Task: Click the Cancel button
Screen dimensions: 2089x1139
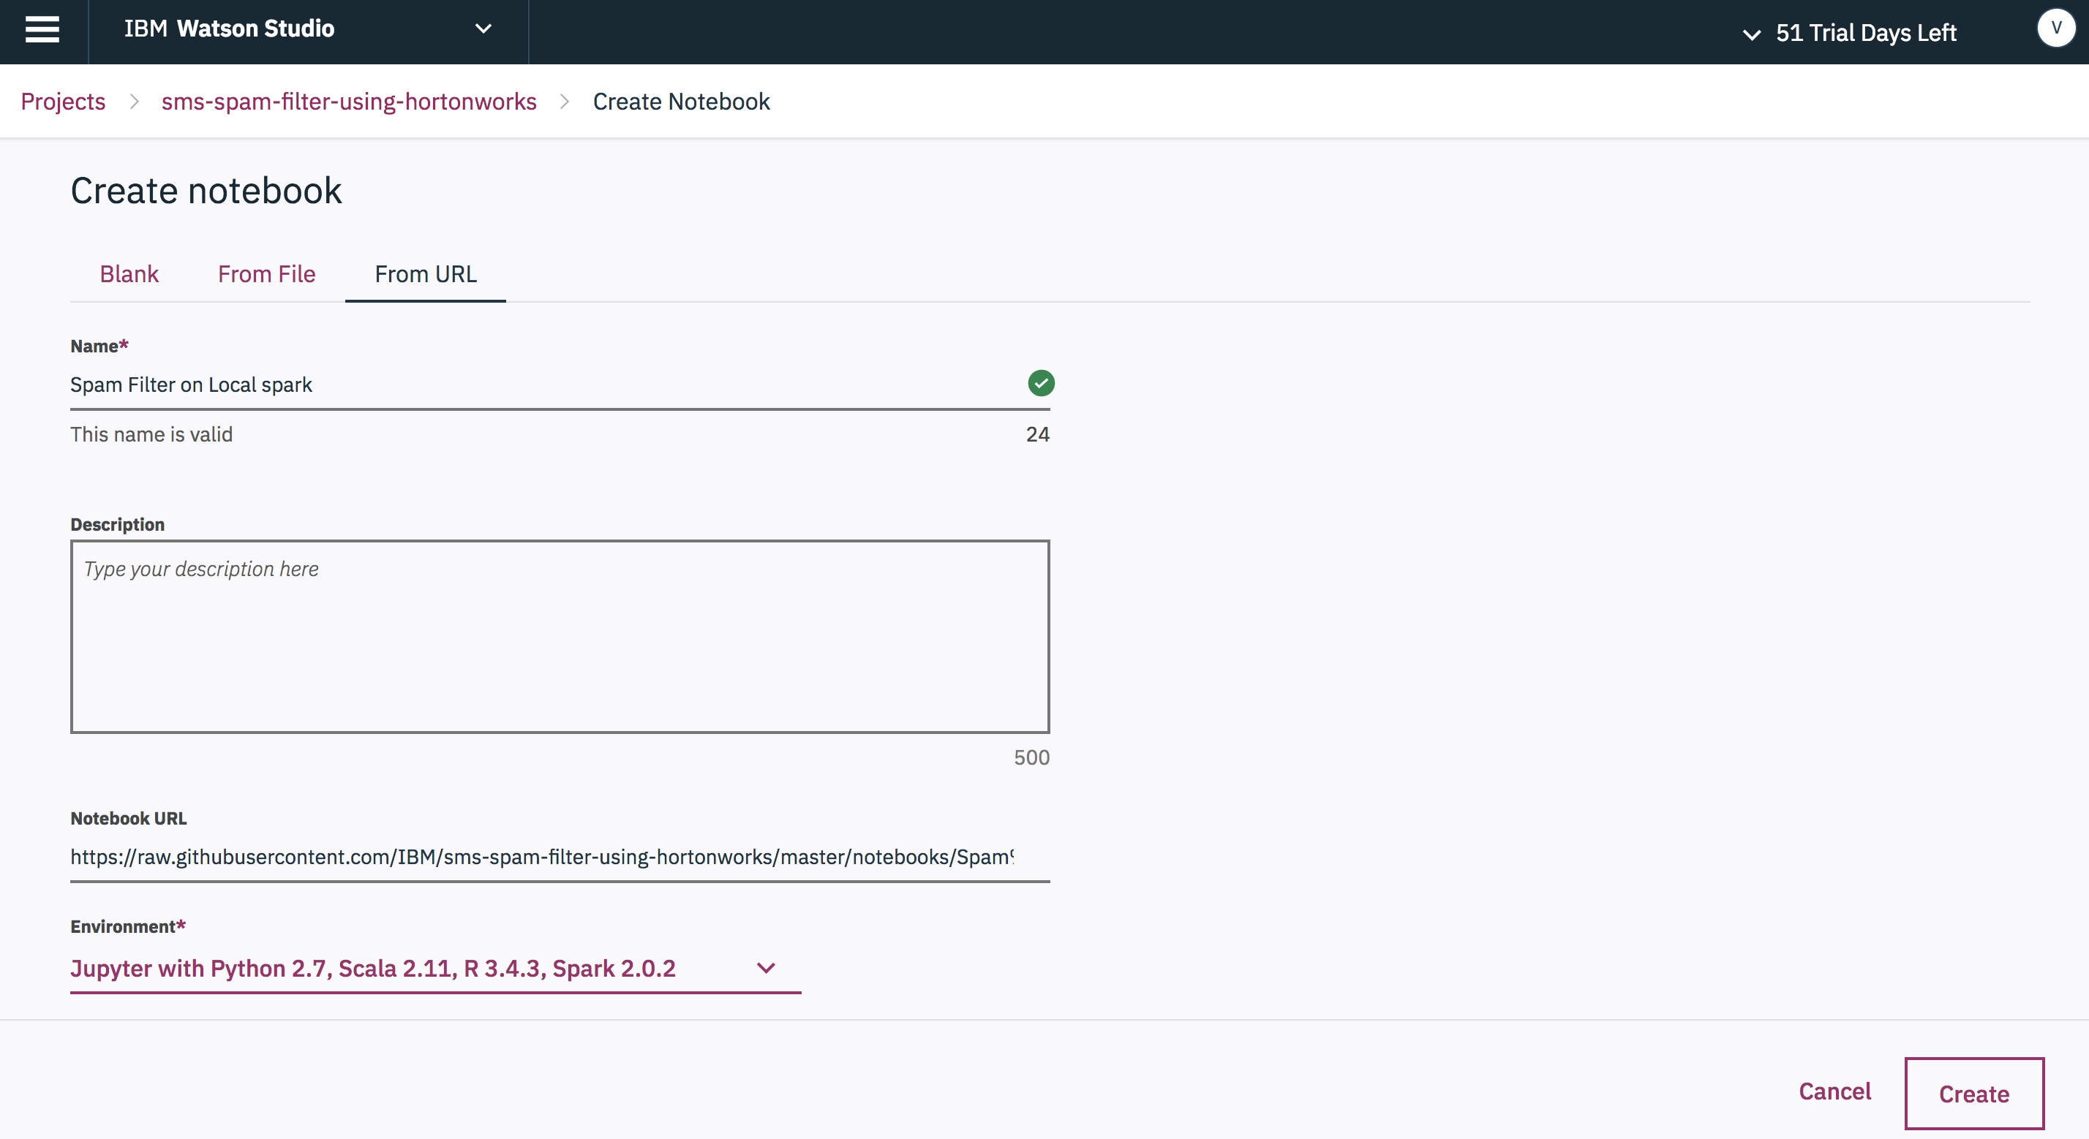Action: [x=1834, y=1091]
